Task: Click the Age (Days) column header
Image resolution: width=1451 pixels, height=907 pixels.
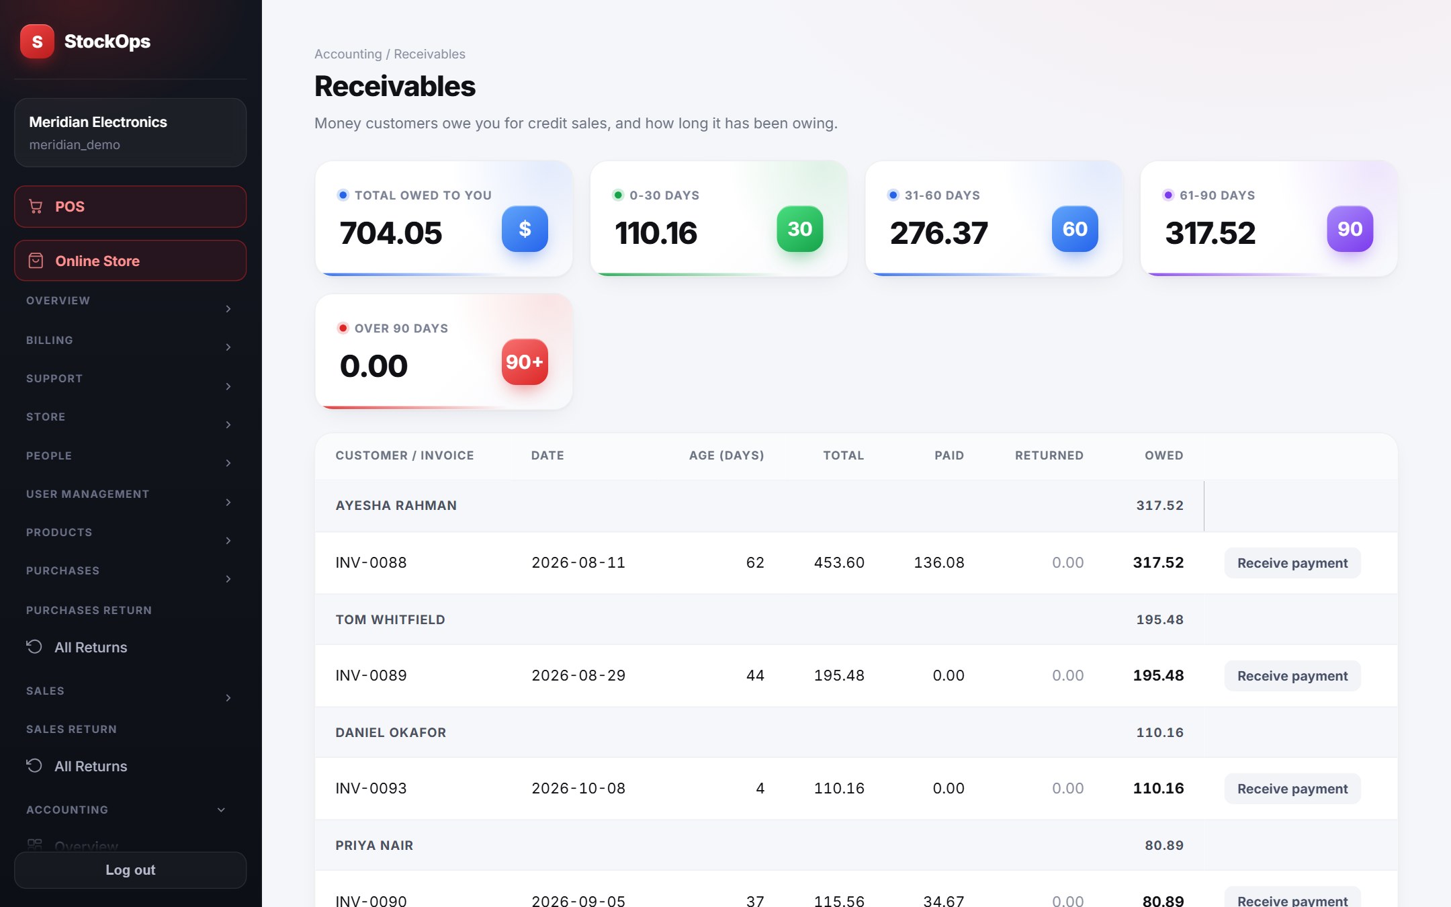Action: [726, 456]
